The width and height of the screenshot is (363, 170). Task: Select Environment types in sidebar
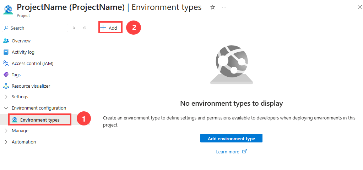point(40,120)
